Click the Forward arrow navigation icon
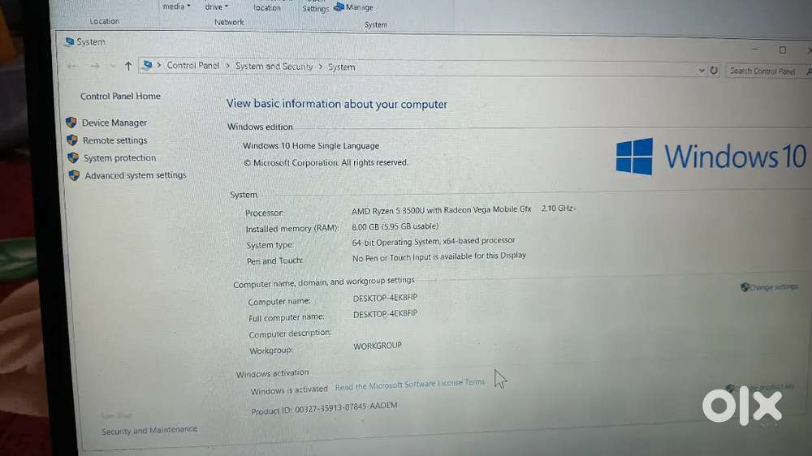Screen dimensions: 812x456 [x=94, y=66]
